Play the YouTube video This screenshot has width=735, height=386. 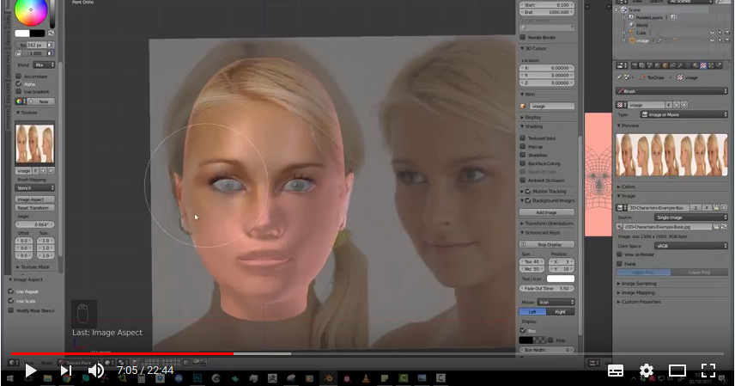click(x=30, y=371)
